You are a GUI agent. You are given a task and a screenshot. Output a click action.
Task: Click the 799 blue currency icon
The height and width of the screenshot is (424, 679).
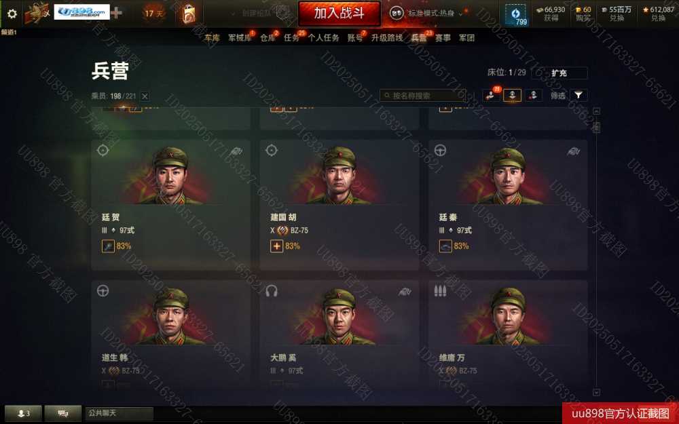tap(515, 14)
